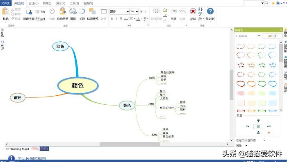Pick the green thick oval speech bubble
This screenshot has width=287, height=162.
tap(262, 83)
